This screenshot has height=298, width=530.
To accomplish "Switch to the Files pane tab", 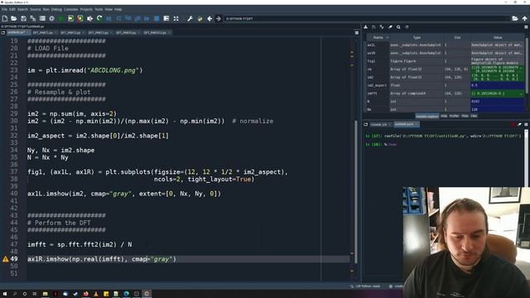I will coord(474,116).
